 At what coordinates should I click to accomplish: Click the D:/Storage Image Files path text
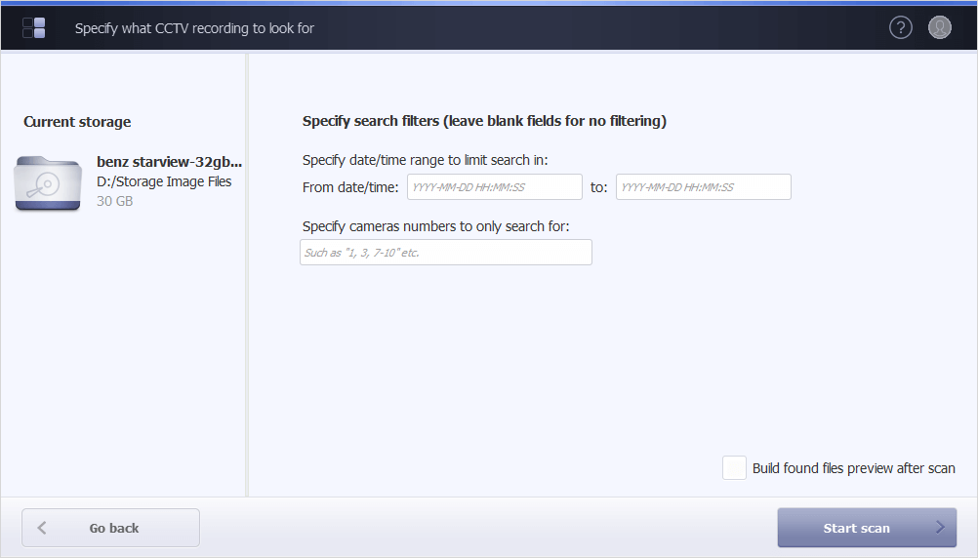164,181
